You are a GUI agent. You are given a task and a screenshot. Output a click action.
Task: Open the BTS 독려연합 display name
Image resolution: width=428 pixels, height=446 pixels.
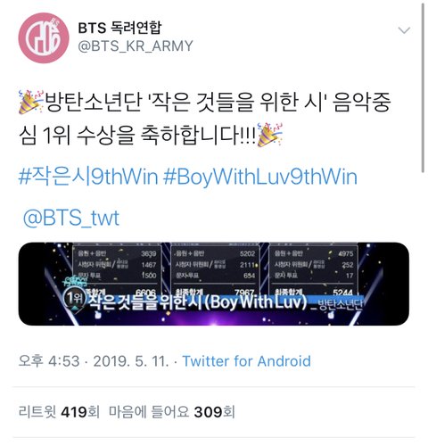(x=119, y=28)
